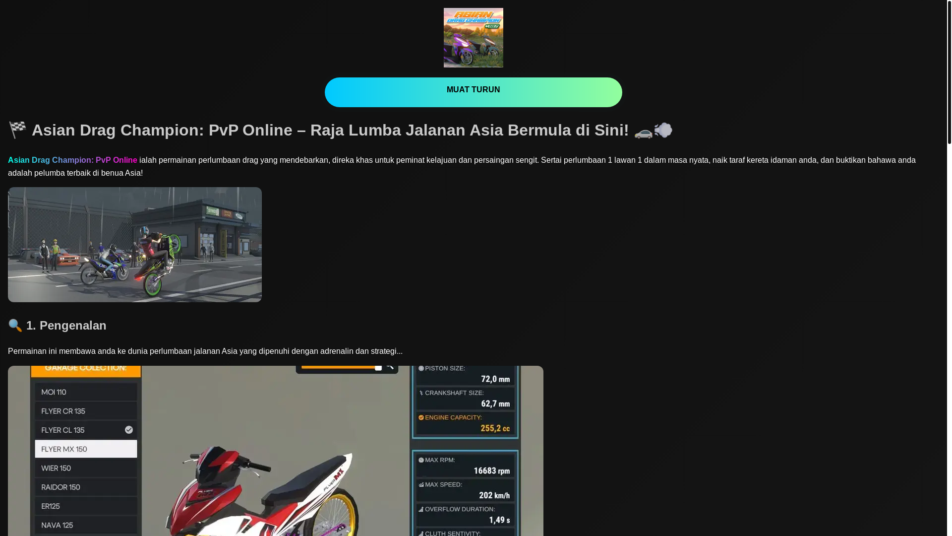Click the page's vertical scrollbar

click(x=949, y=72)
